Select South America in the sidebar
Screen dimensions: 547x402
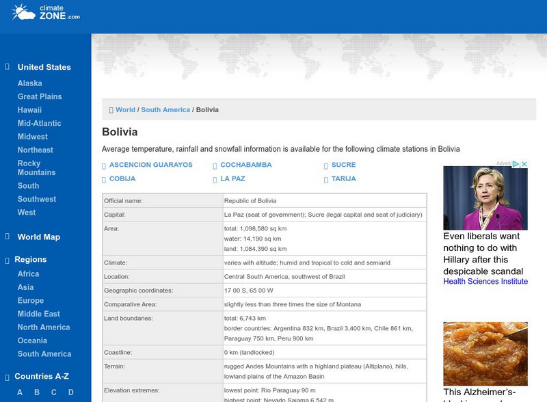click(44, 353)
